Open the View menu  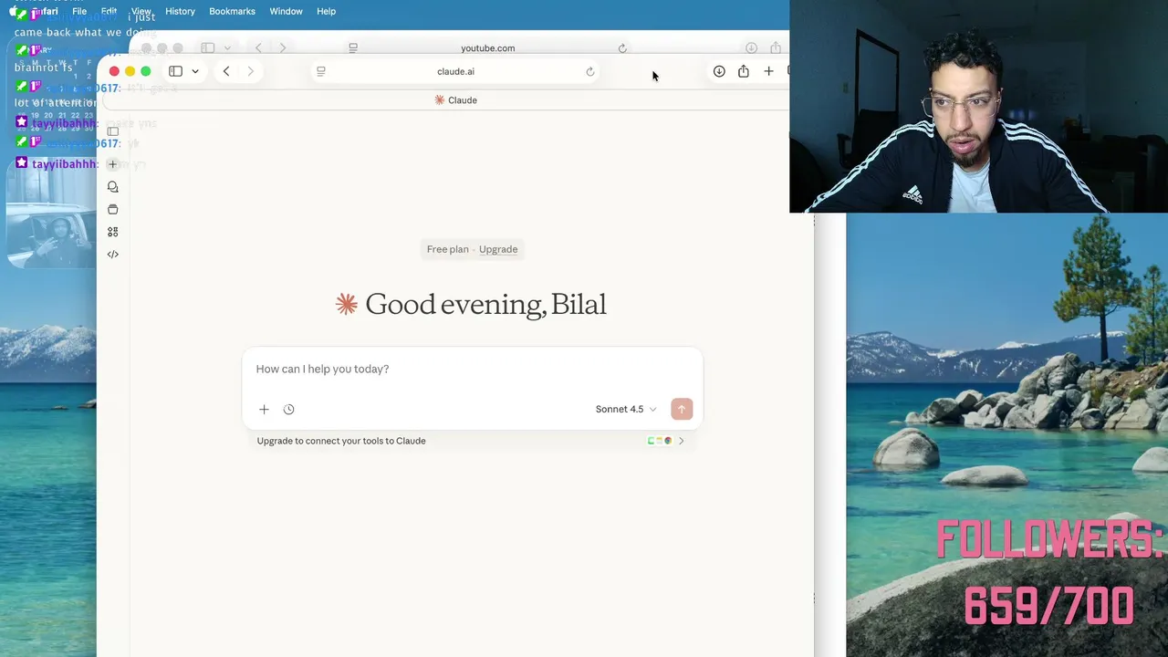(141, 11)
